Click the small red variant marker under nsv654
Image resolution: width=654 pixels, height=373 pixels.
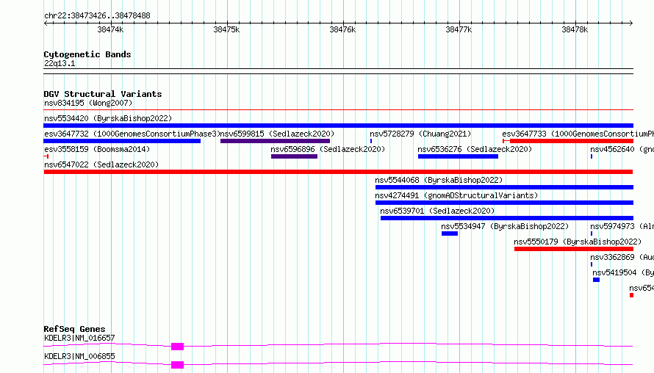[631, 295]
